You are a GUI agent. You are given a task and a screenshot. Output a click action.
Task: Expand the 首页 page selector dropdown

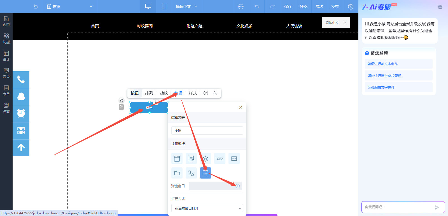[70, 6]
